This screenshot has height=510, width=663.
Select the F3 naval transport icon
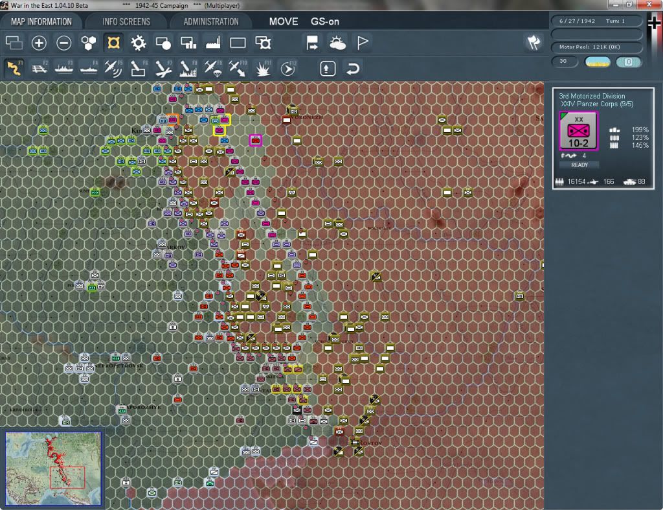point(64,68)
